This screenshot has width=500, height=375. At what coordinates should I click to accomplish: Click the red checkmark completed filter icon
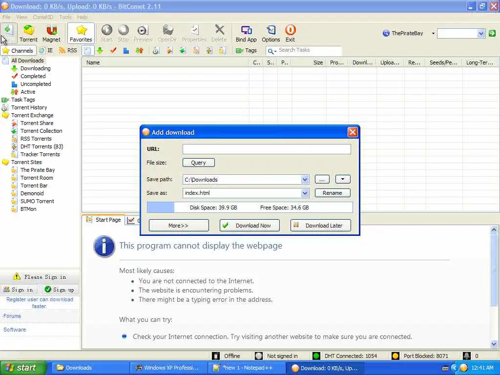click(113, 50)
